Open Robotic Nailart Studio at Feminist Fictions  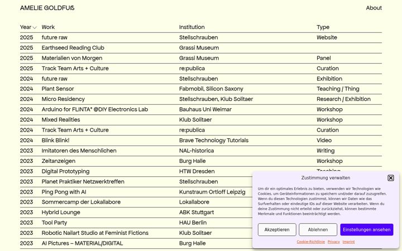coord(95,233)
